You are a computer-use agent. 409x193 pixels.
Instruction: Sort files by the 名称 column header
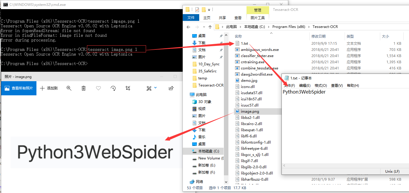tap(238, 36)
